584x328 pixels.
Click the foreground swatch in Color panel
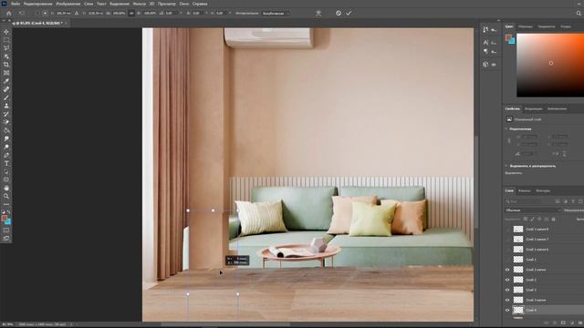point(508,37)
